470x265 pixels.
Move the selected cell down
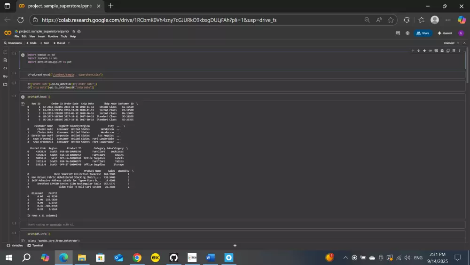(x=418, y=51)
